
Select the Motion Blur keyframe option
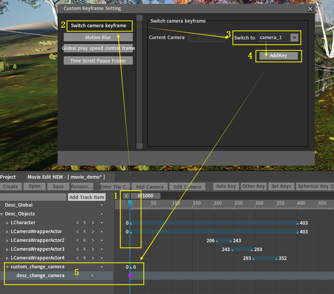click(98, 38)
